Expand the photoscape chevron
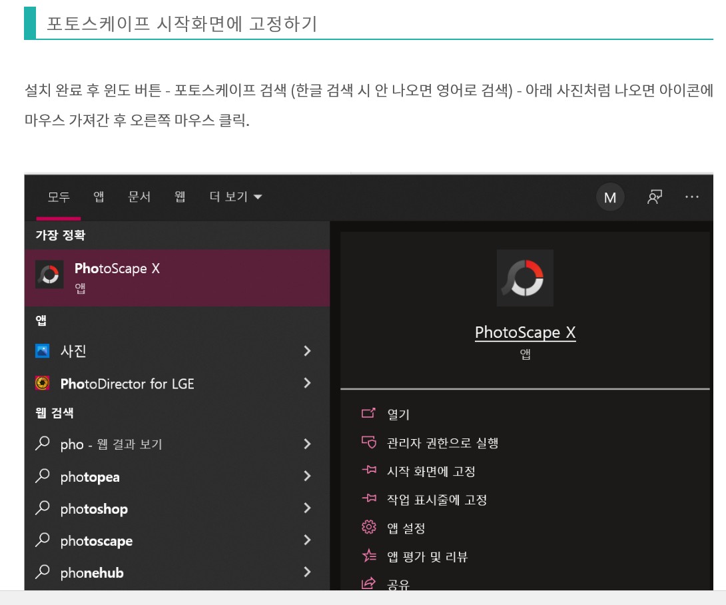Viewport: 726px width, 605px height. (x=307, y=540)
